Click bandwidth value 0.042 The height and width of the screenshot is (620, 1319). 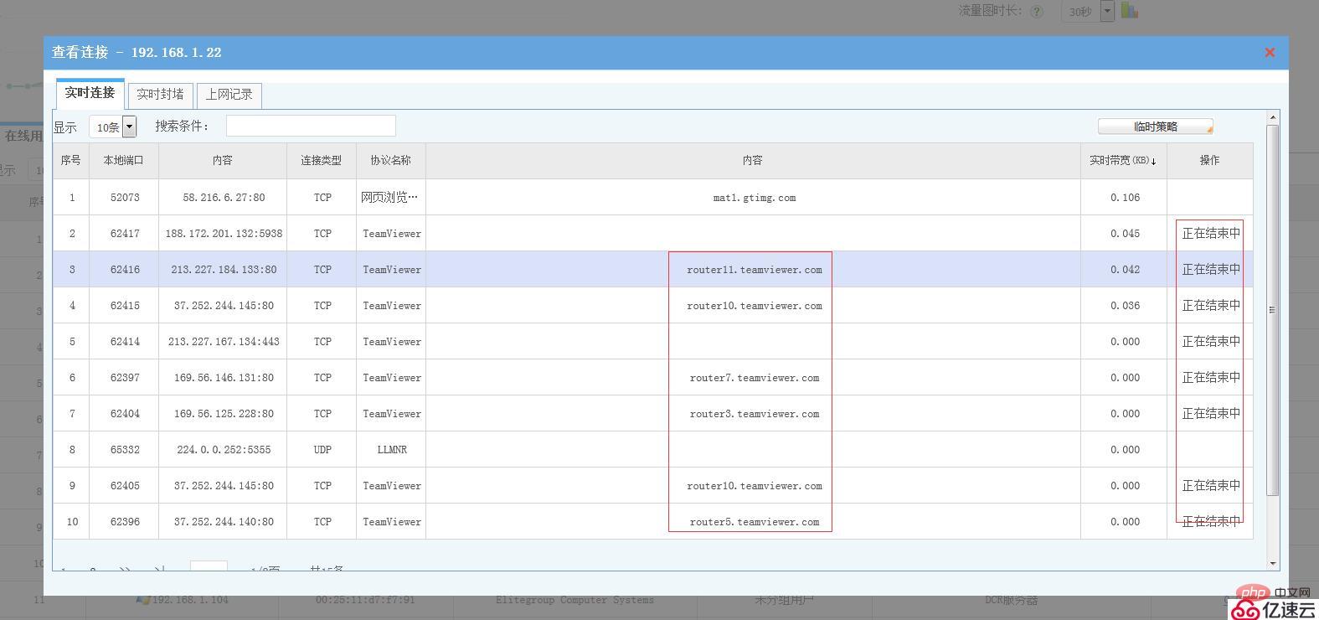pyautogui.click(x=1125, y=270)
